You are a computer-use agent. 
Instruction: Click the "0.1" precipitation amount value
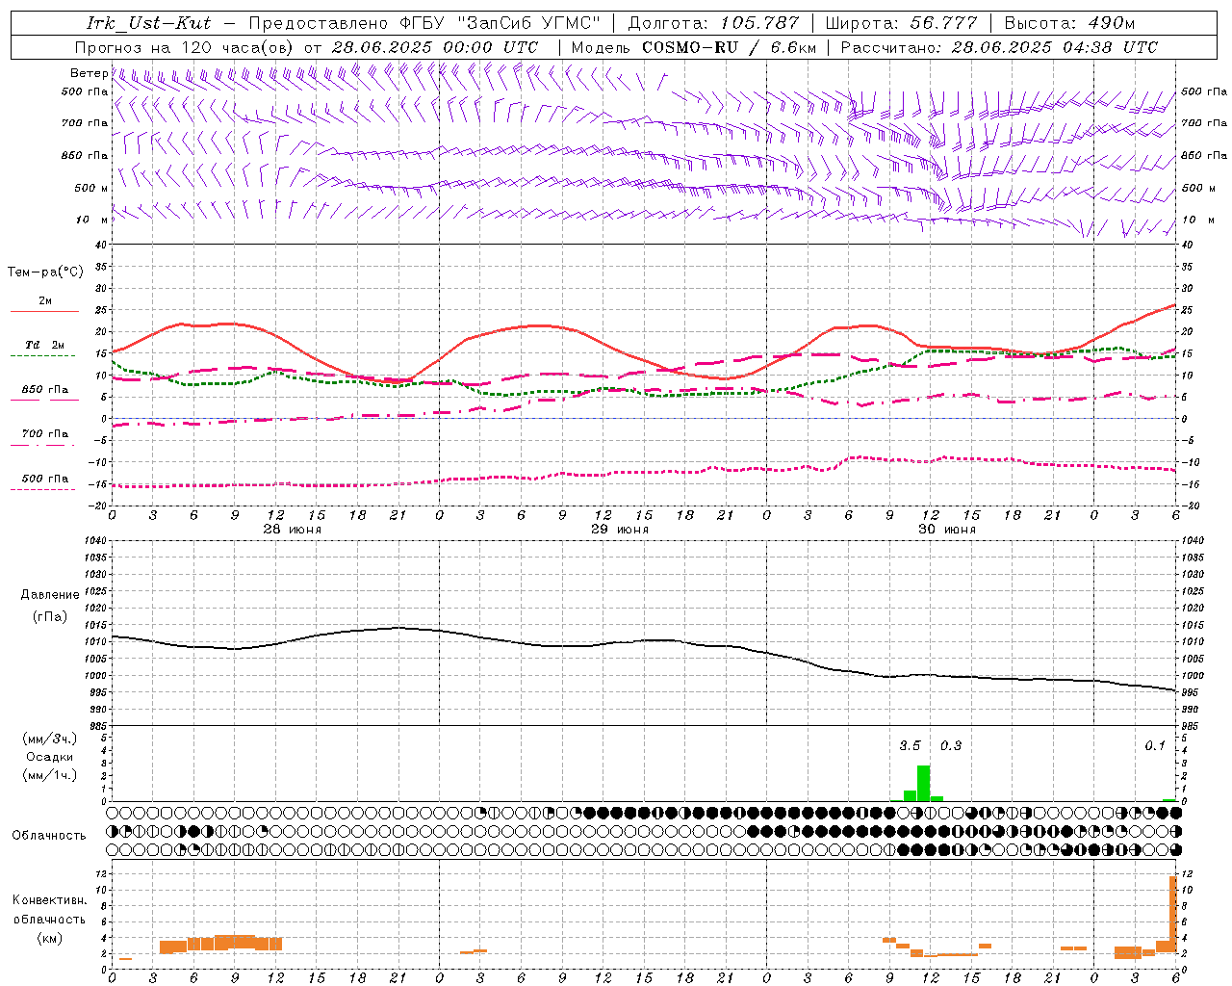click(1155, 745)
